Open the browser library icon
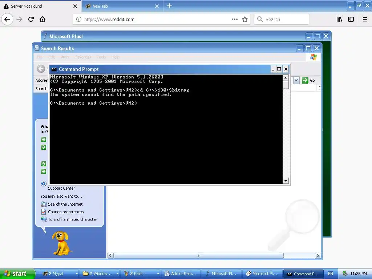The height and width of the screenshot is (279, 372). [340, 19]
